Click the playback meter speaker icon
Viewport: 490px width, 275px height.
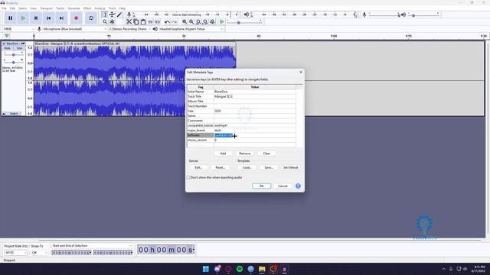click(247, 15)
